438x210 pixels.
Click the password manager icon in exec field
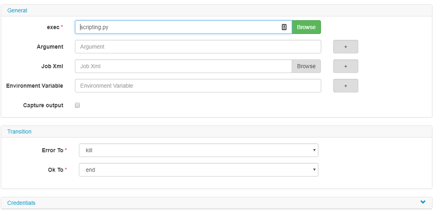(284, 27)
